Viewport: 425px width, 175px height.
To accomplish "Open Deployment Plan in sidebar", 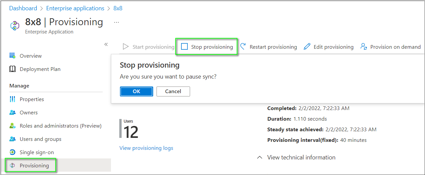I will 40,69.
